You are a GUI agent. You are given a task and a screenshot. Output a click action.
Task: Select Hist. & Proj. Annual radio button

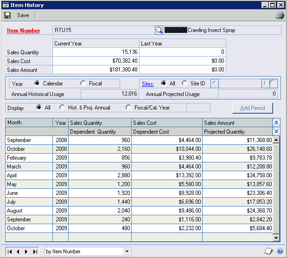(62, 107)
